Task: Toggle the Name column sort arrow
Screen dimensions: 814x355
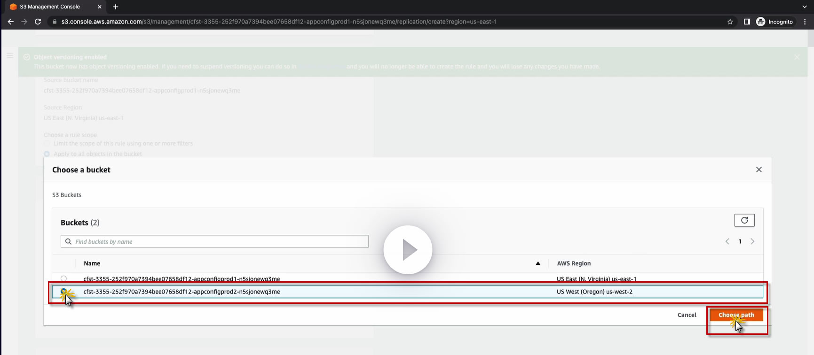Action: coord(538,263)
